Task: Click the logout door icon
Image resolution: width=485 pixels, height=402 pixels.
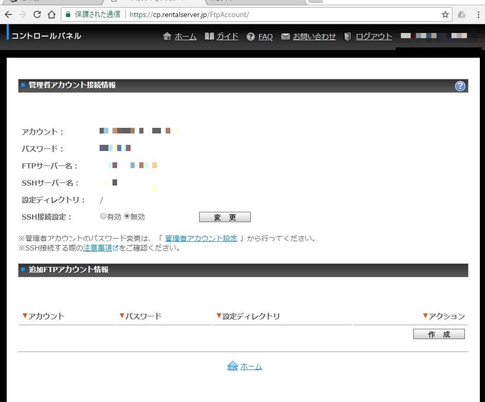Action: pos(348,37)
